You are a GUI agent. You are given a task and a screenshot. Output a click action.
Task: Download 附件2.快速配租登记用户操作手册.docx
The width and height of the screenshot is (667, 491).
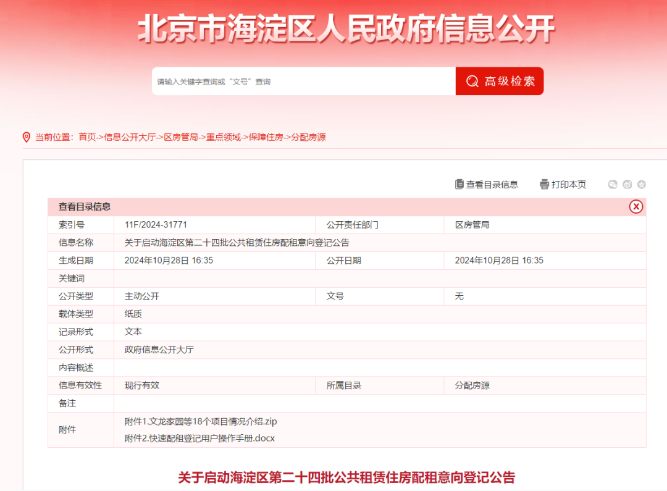[x=199, y=439]
